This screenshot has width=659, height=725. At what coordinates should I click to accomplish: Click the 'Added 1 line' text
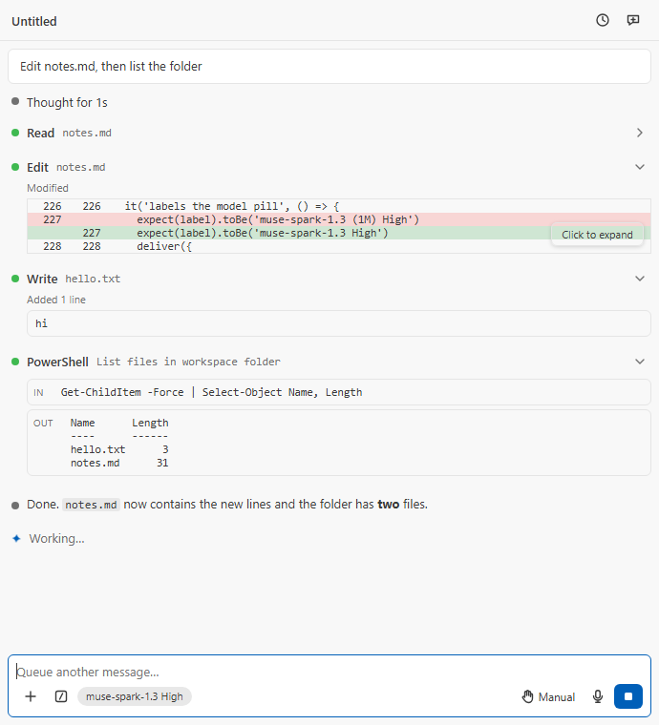(56, 300)
